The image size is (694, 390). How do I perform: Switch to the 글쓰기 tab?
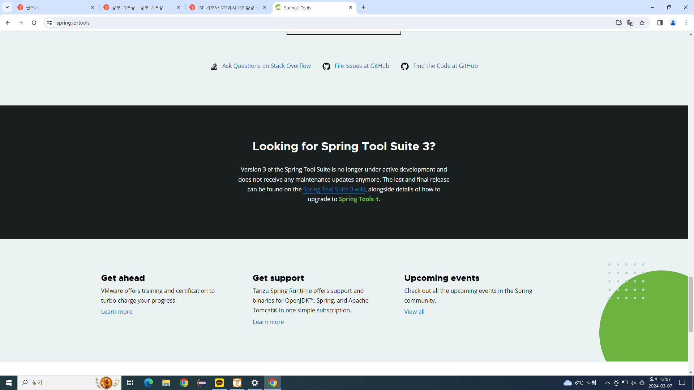point(54,7)
